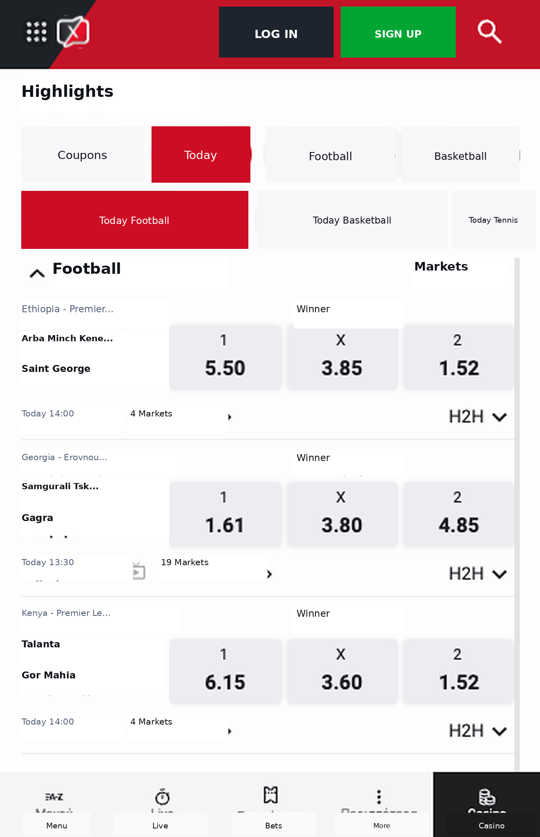Expand H2H for Samgurali vs Gagra

(x=478, y=574)
